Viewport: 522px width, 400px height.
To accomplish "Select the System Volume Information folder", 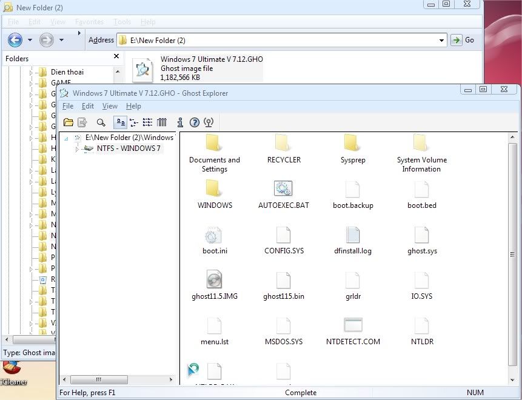I will pyautogui.click(x=422, y=153).
